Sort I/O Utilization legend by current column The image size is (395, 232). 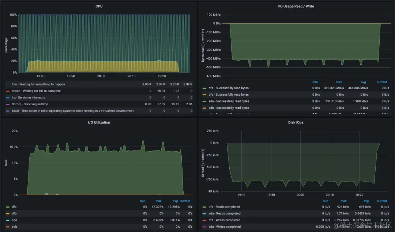pyautogui.click(x=185, y=201)
